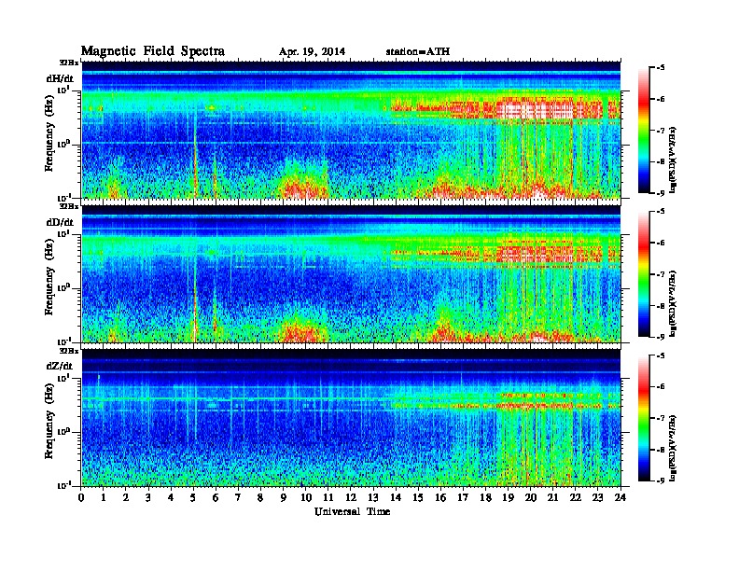Click the "Universal Time" axis label

tap(352, 511)
